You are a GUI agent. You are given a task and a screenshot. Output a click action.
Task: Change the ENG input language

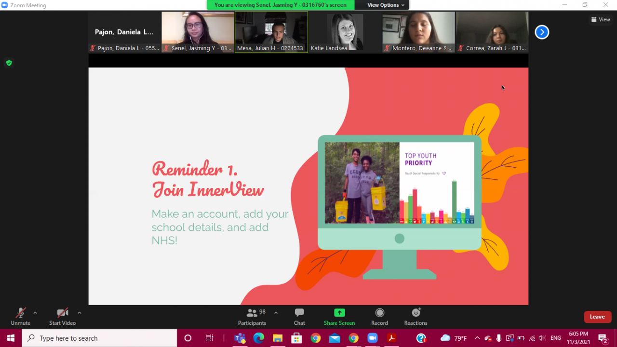point(556,338)
